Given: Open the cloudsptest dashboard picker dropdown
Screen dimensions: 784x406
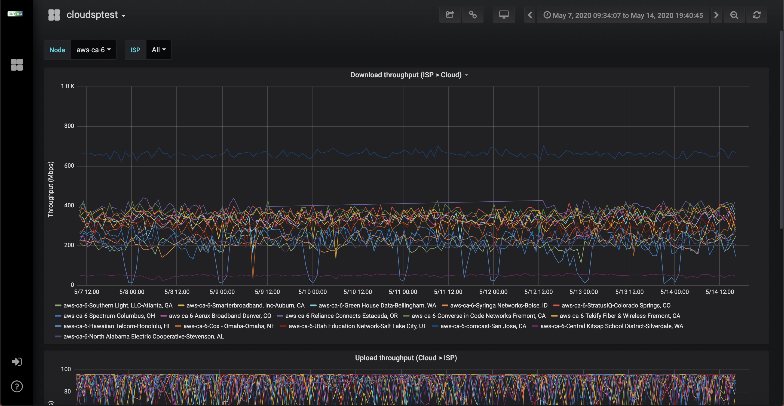Looking at the screenshot, I should (96, 15).
